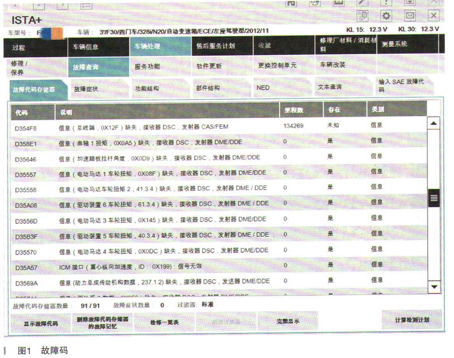This screenshot has height=358, width=454.
Task: Click the 加速踏板拉杆角度 fault description
Action: tap(159, 158)
